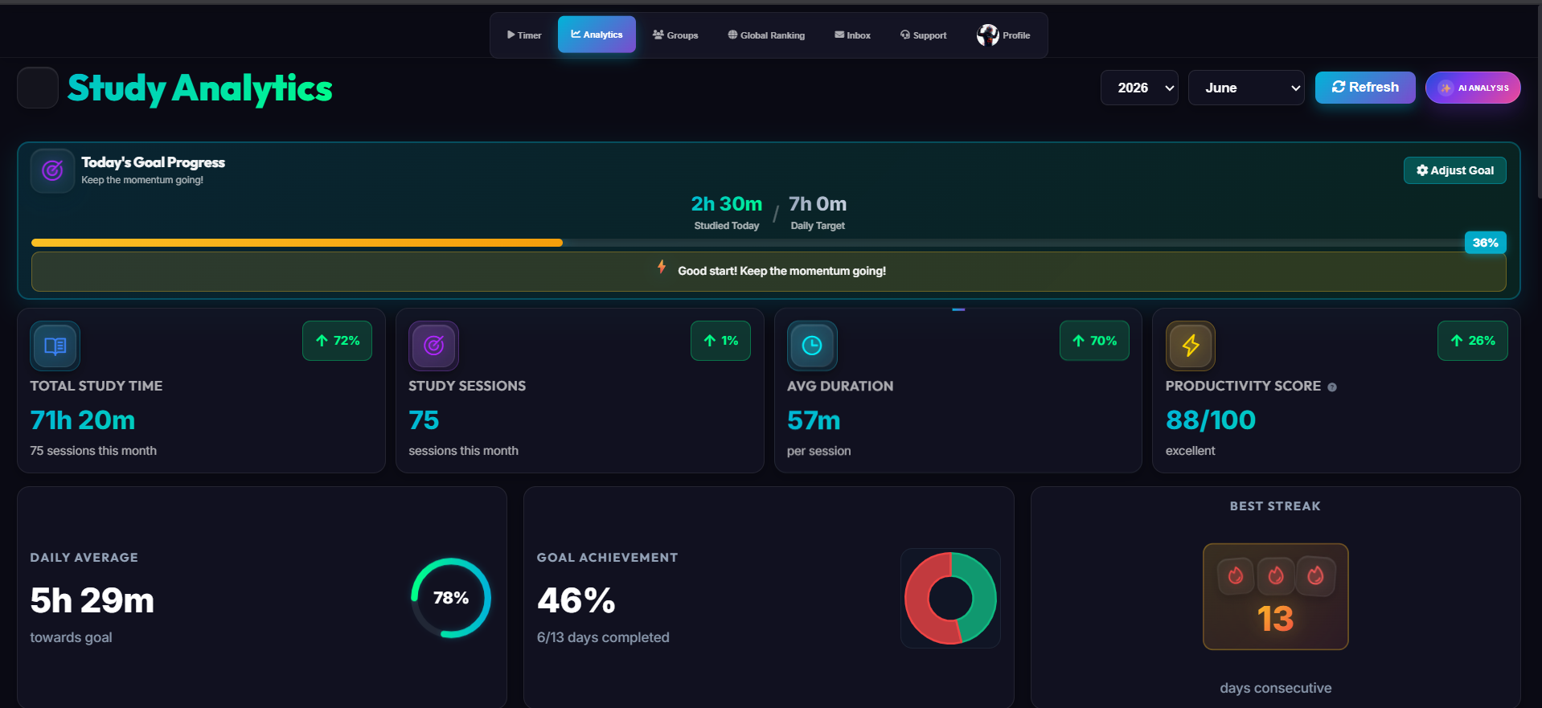Click Productivity Score help icon
The height and width of the screenshot is (708, 1542).
1332,387
